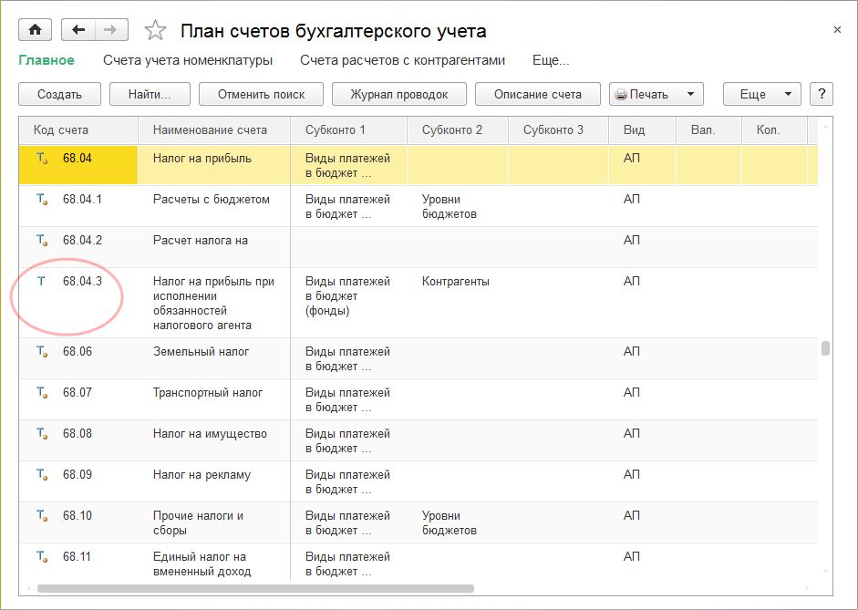Switch to Счета учета номенклатуры tab
This screenshot has width=858, height=610.
[188, 60]
